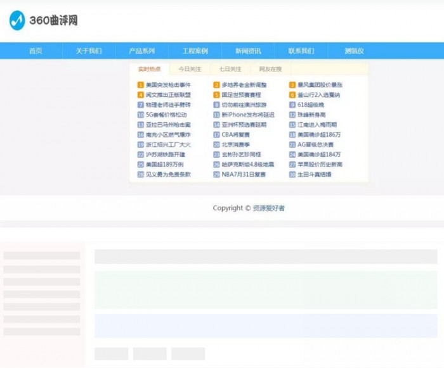Open the 暴风集团股价暴涨 headline
444x368 pixels.
[x=320, y=85]
